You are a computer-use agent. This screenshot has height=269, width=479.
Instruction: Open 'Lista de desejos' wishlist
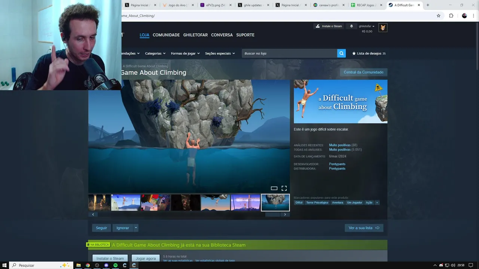[369, 53]
